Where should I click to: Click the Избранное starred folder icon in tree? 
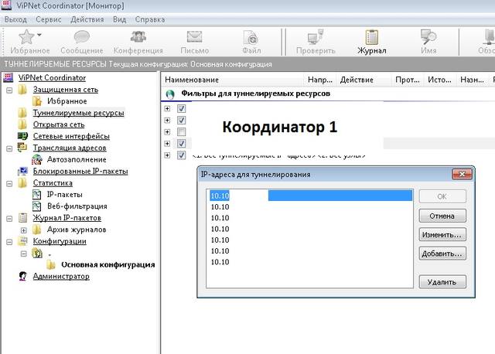pyautogui.click(x=36, y=101)
